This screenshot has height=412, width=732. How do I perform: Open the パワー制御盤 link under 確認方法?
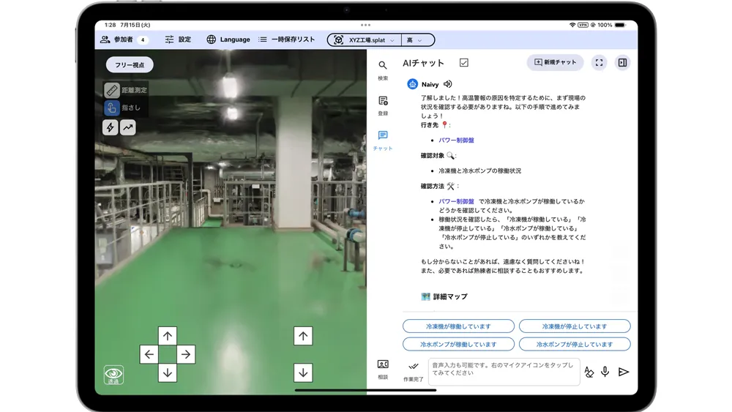tap(456, 201)
